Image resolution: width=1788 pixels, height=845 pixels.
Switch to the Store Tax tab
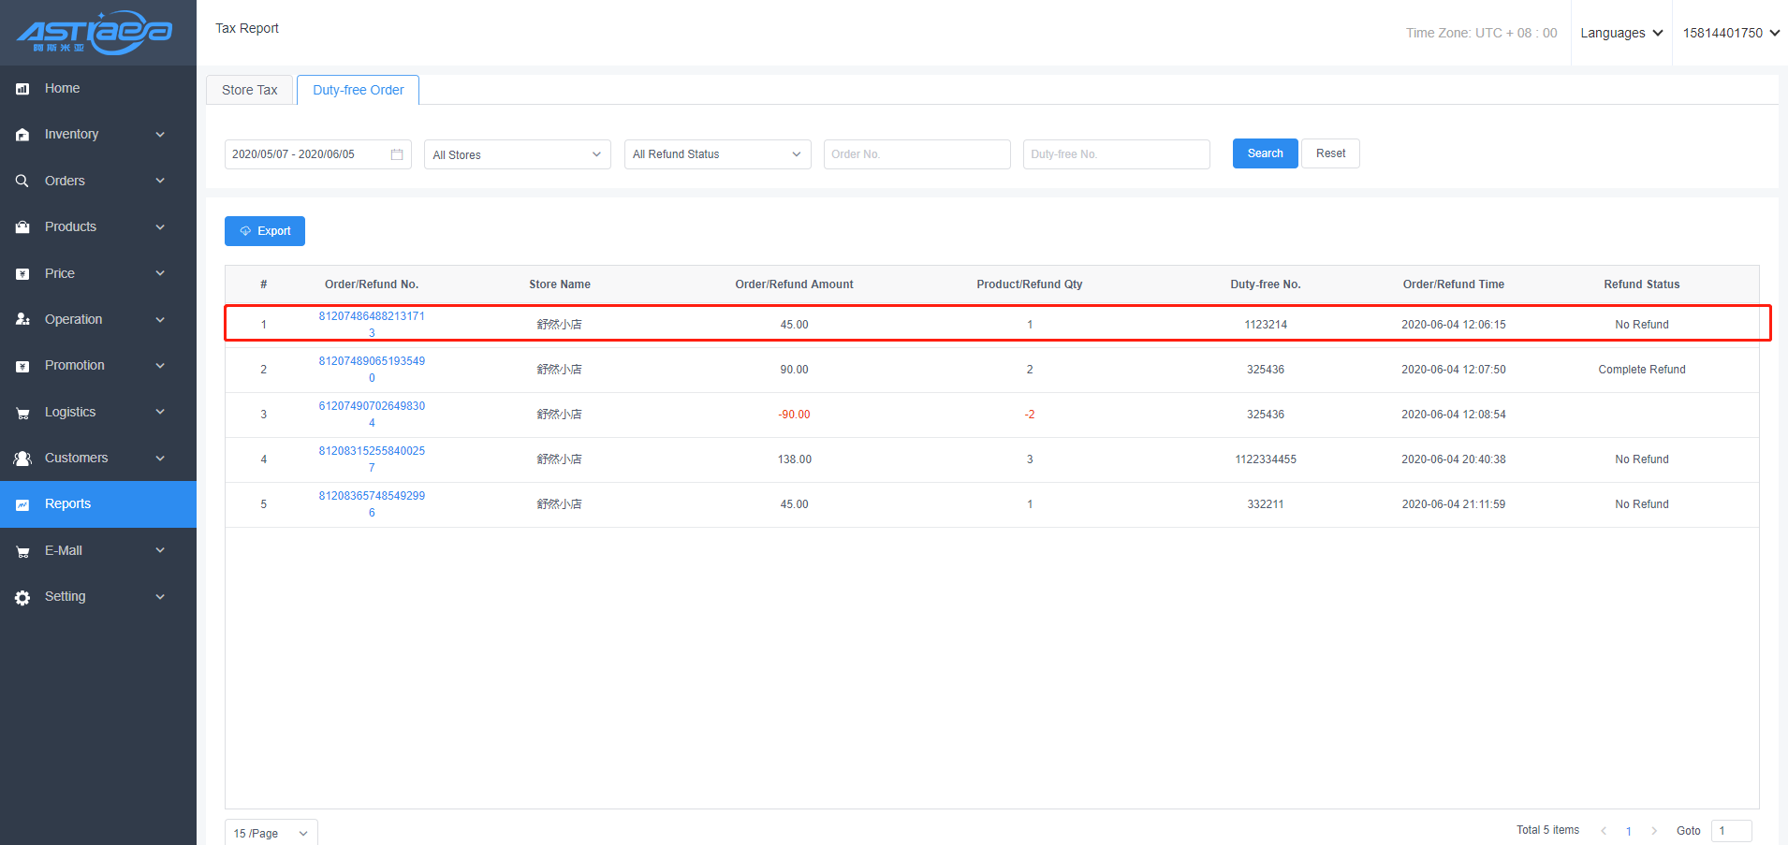[x=249, y=90]
